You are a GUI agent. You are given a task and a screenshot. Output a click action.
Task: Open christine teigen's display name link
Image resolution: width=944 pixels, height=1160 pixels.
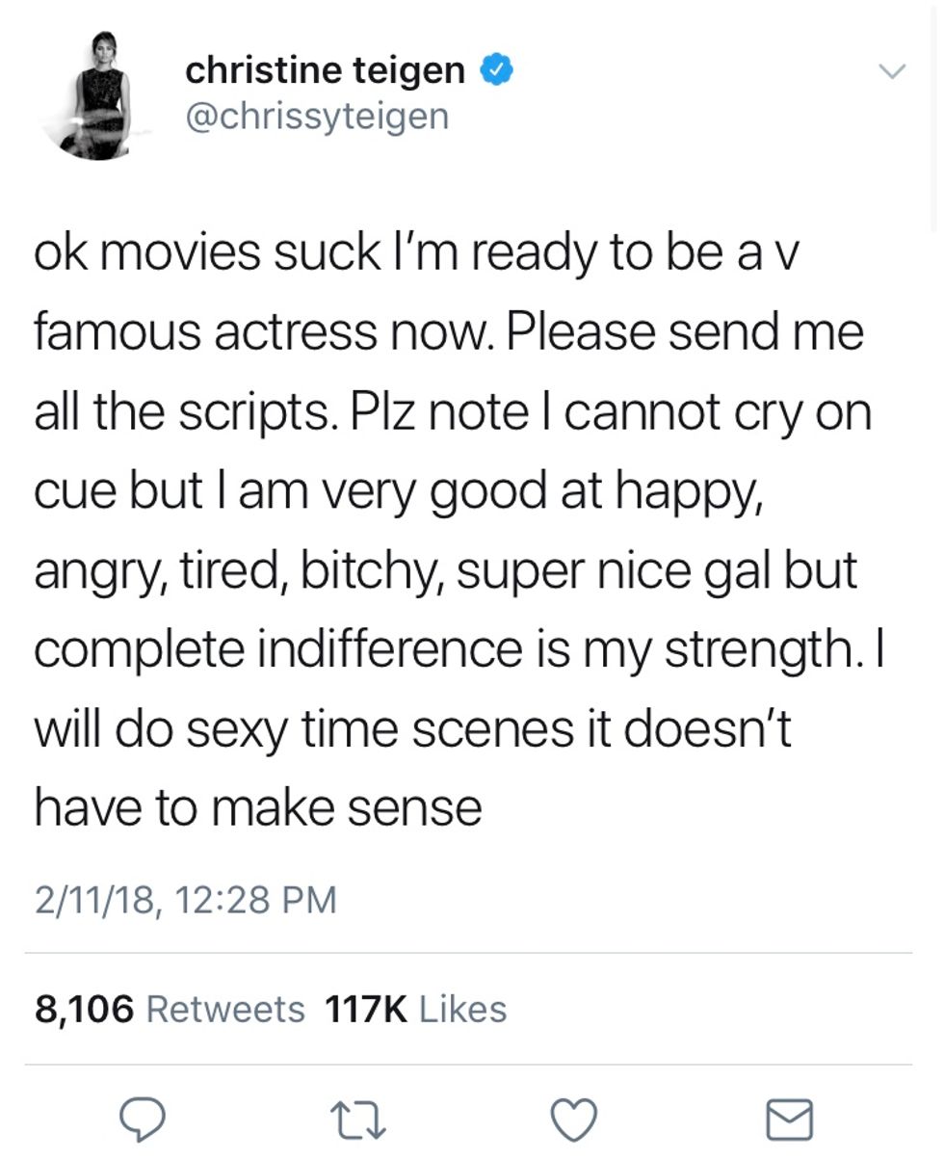(x=326, y=69)
